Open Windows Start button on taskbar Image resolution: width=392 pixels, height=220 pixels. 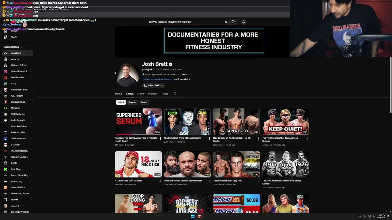[x=193, y=216]
